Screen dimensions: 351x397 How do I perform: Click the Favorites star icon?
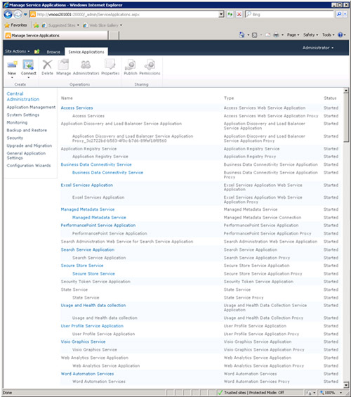[x=7, y=25]
